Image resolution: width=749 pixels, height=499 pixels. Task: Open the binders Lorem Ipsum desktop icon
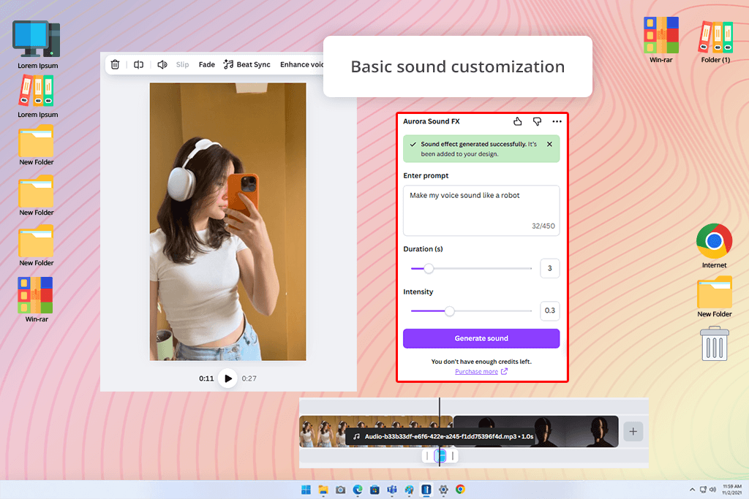(x=37, y=97)
